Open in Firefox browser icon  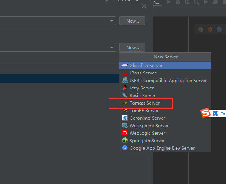(210, 29)
